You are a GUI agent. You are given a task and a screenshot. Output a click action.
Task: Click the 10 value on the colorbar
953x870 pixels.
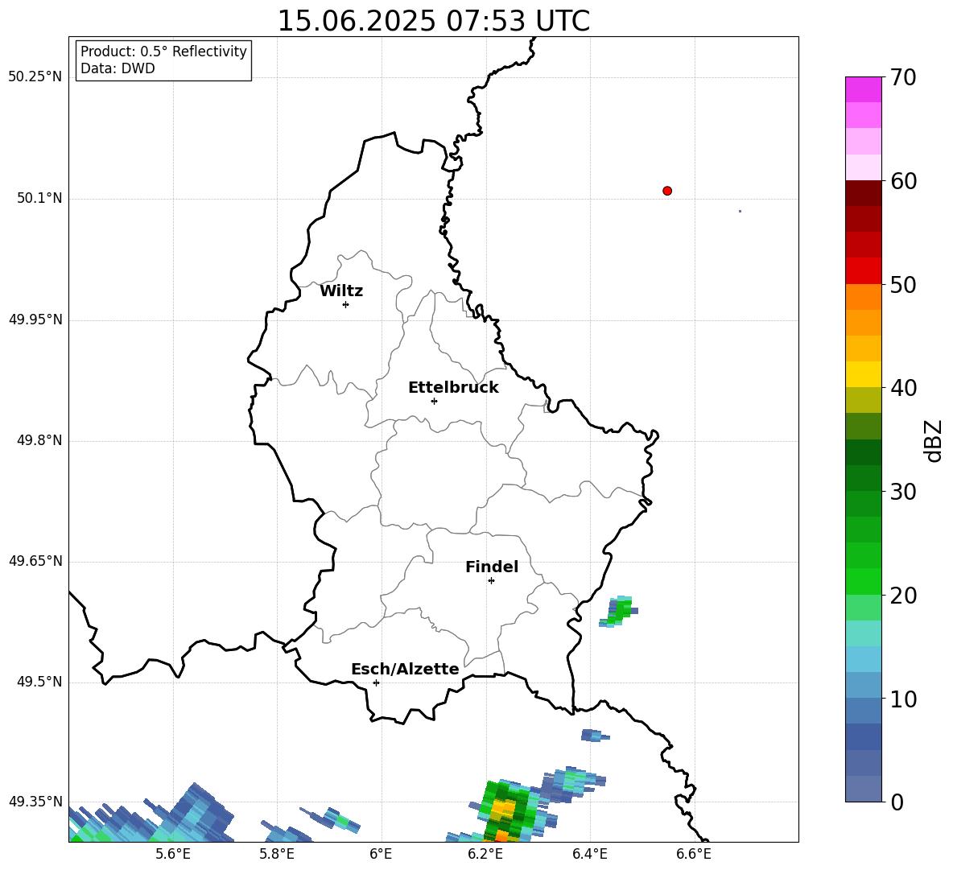tap(903, 699)
